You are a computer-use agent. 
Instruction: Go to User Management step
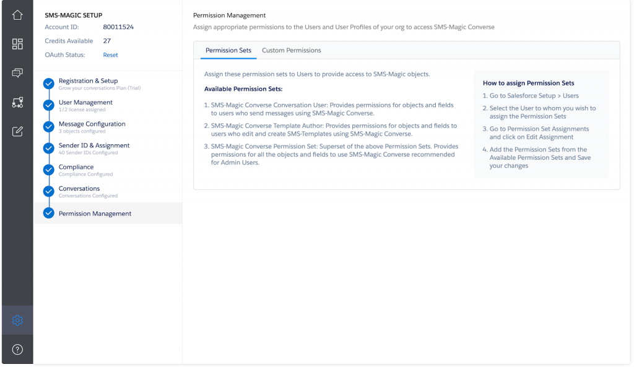(85, 102)
